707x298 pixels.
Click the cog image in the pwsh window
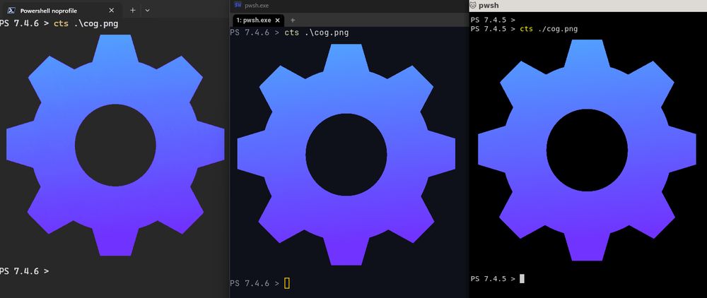pos(587,150)
